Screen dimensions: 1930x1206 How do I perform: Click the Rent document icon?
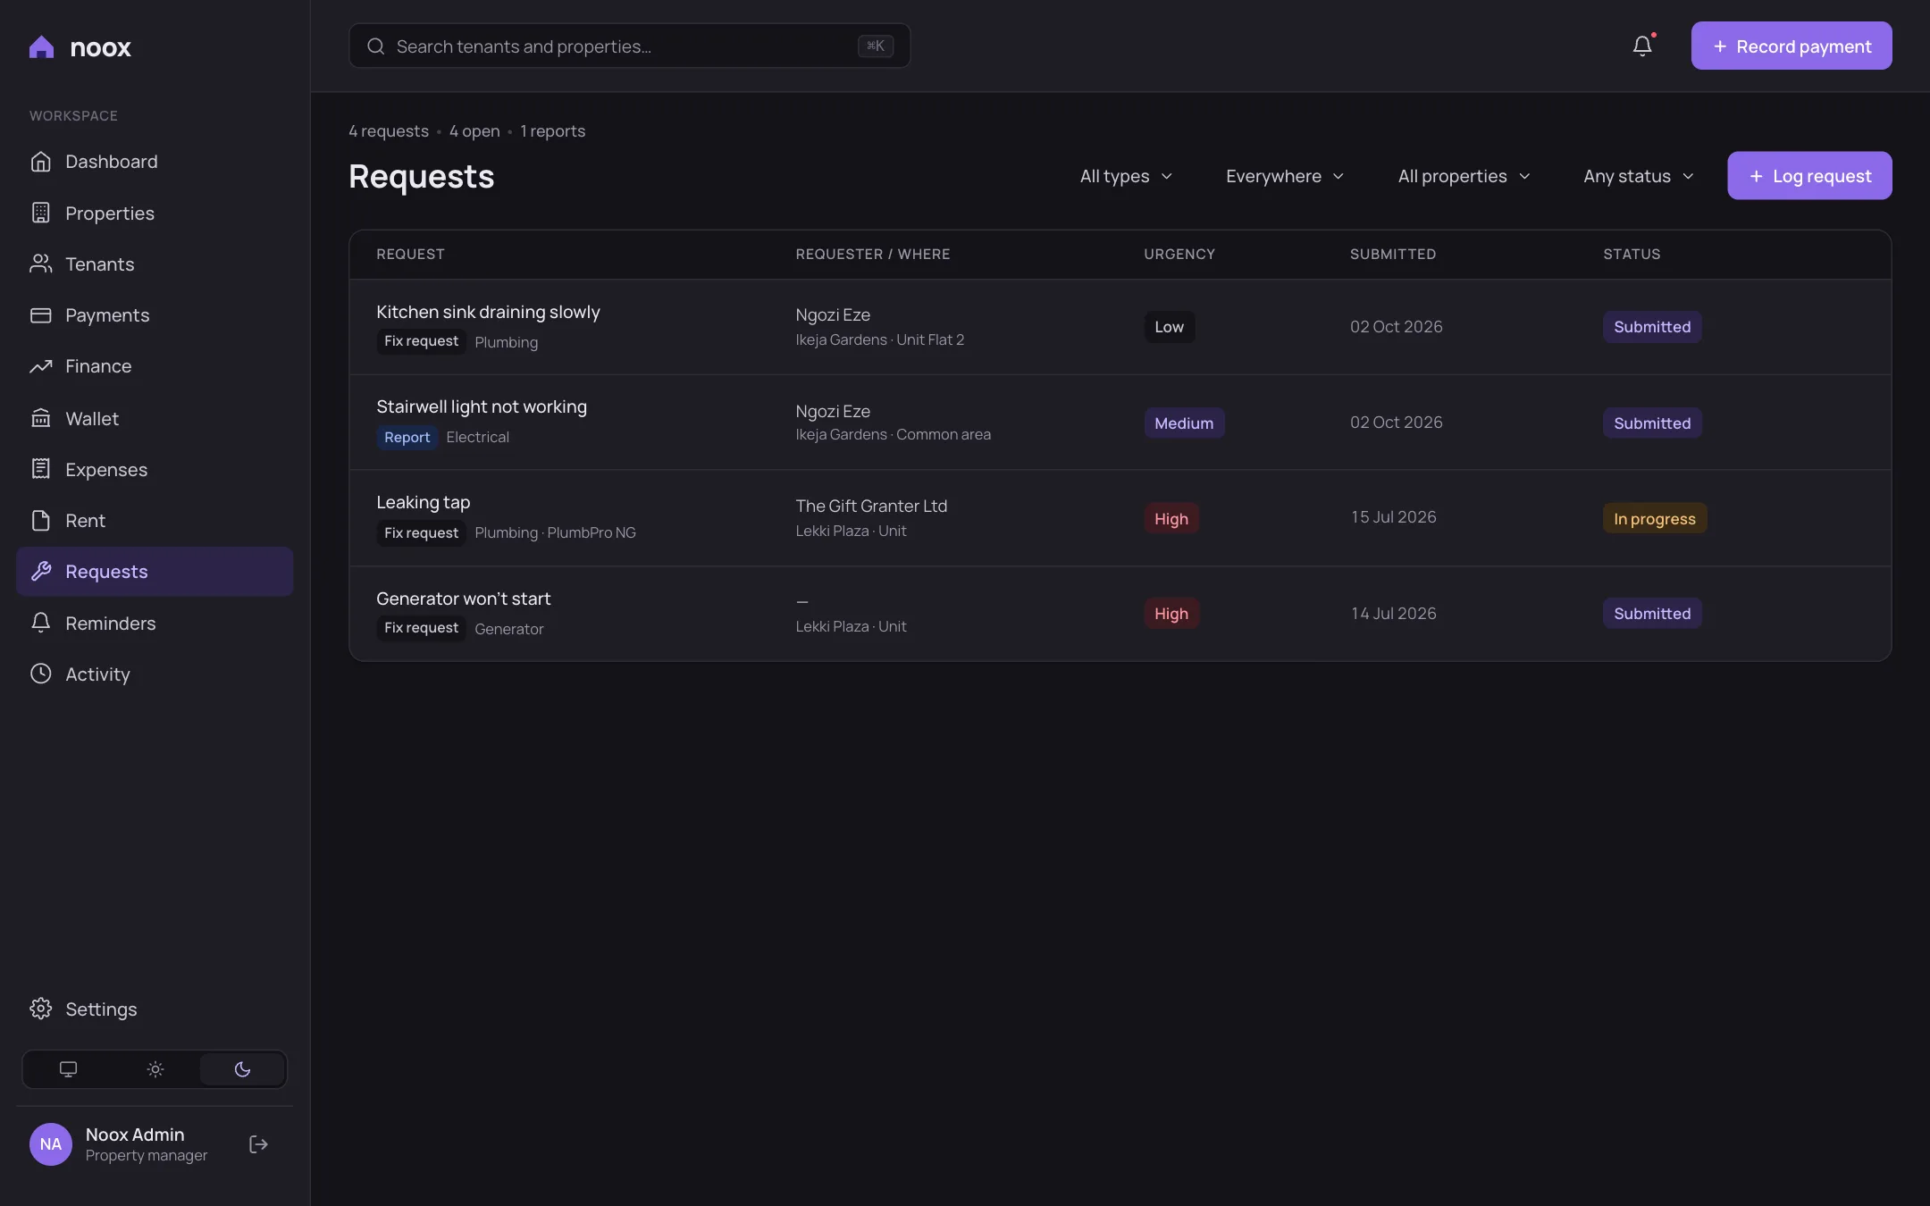point(40,520)
